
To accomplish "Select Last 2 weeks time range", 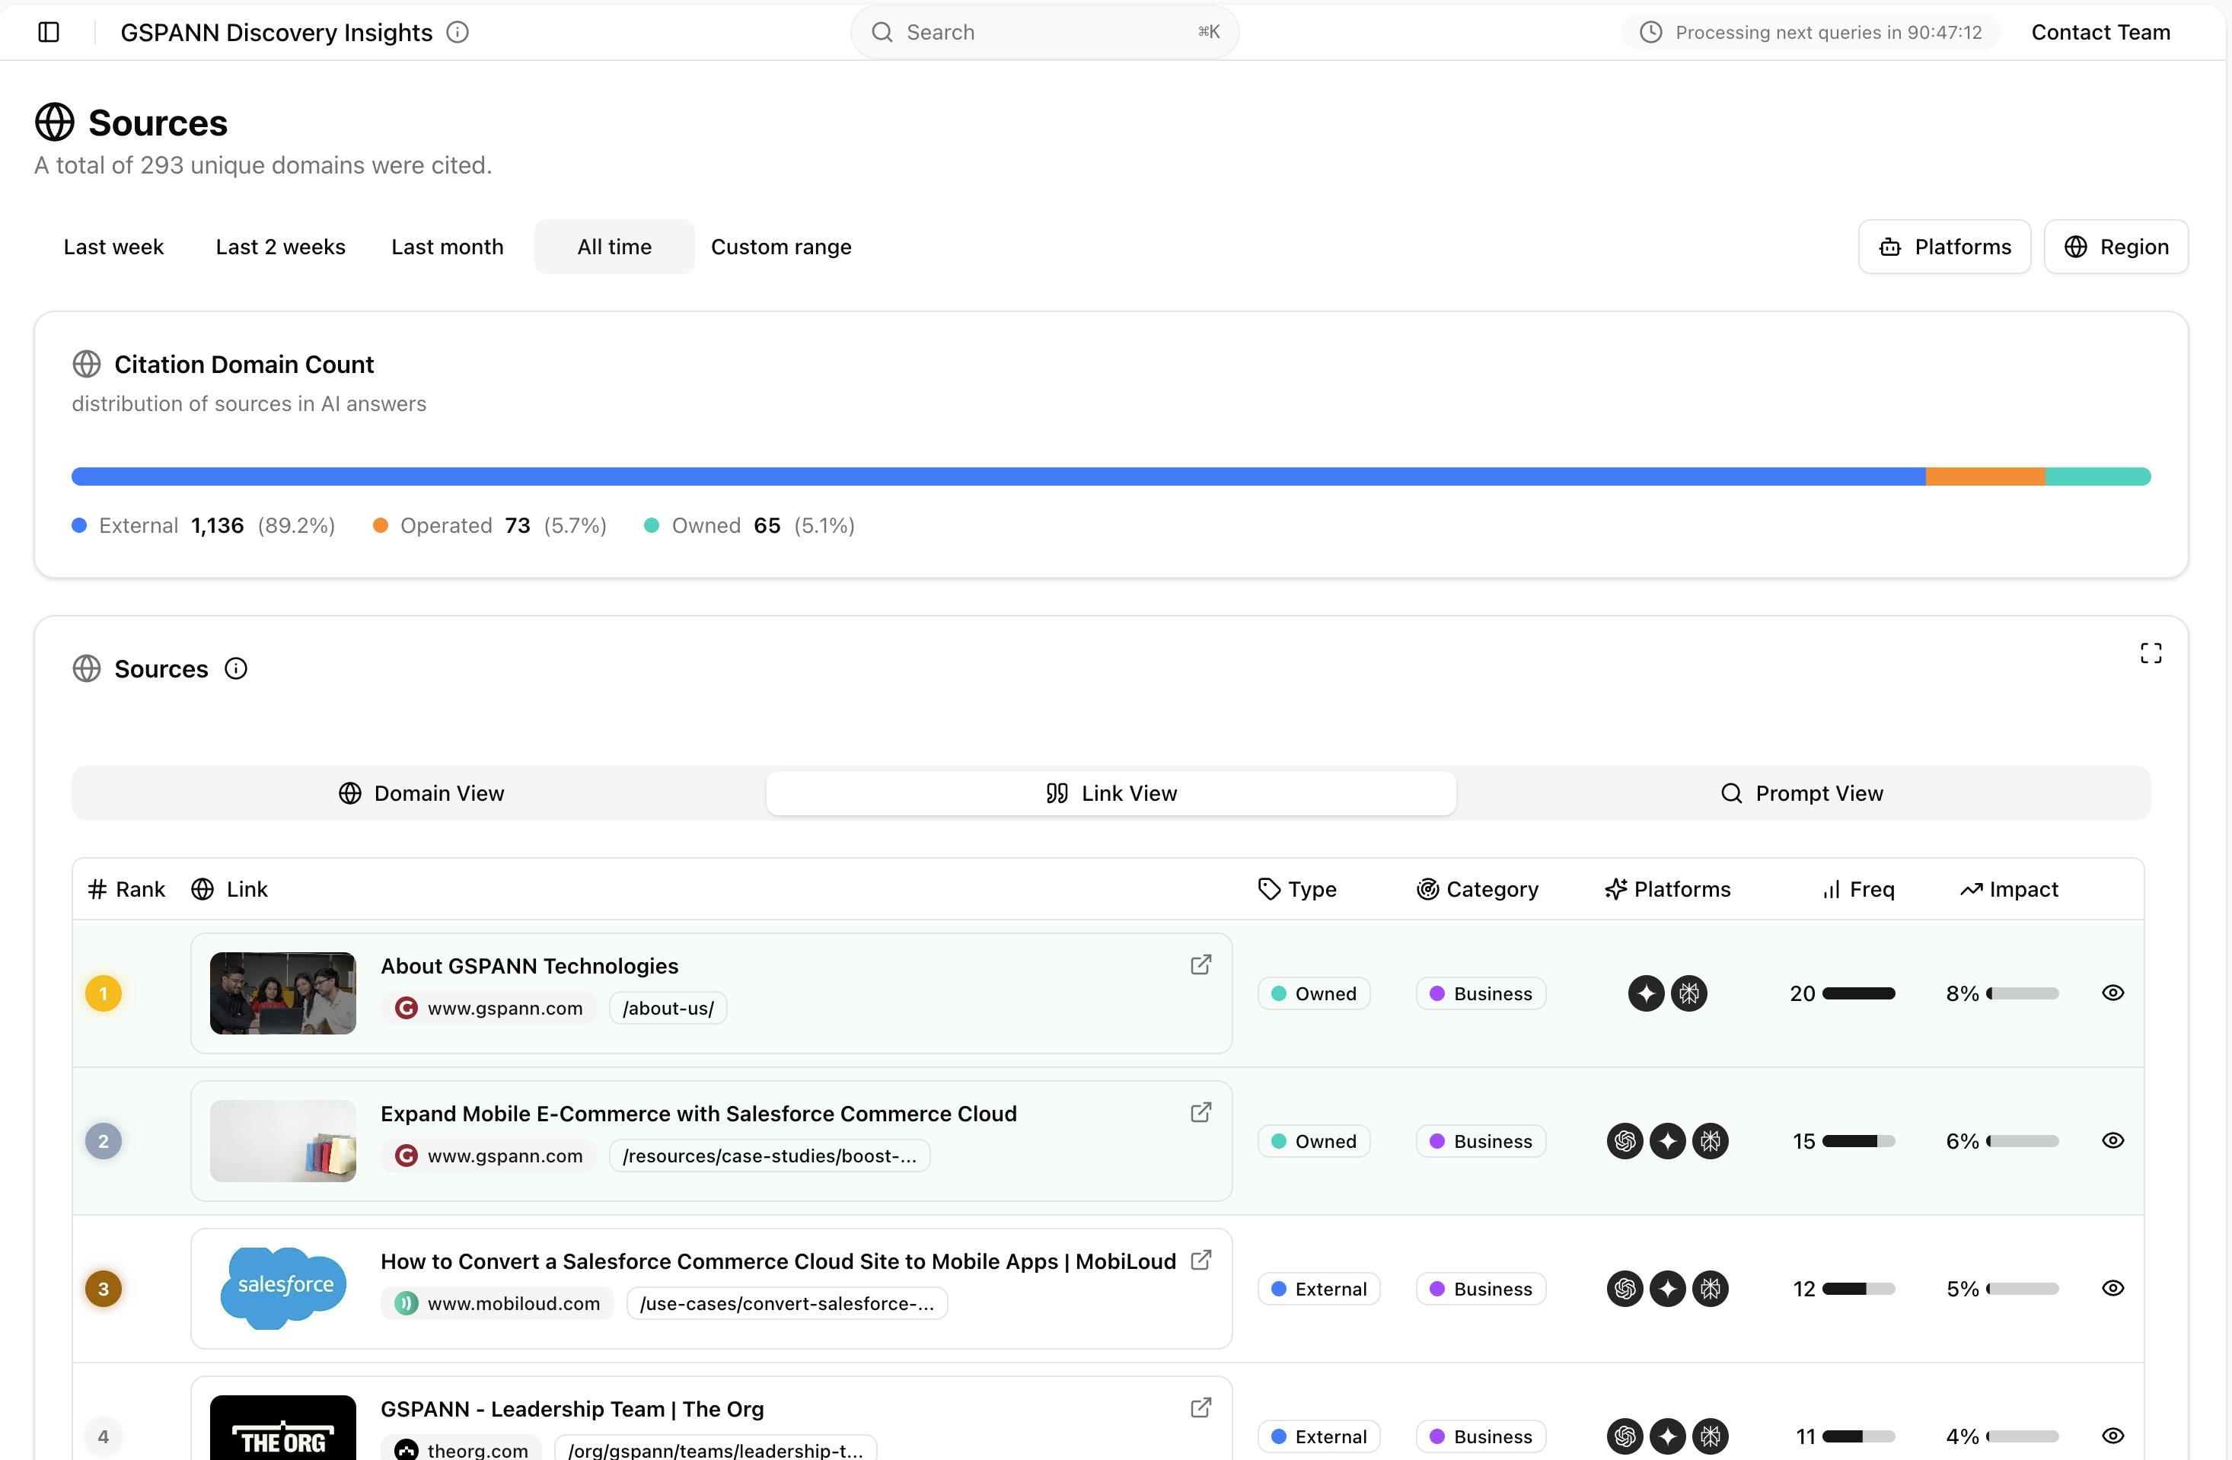I will [x=280, y=247].
